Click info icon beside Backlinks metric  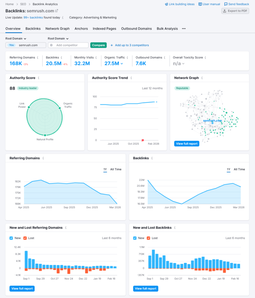coord(61,58)
